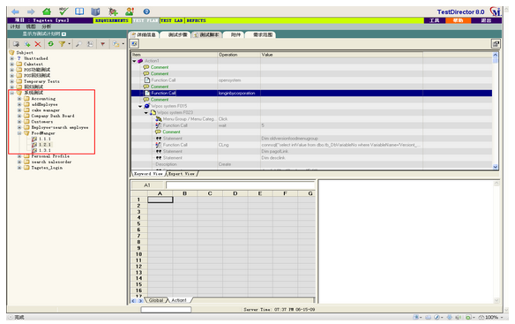Select the Global sheet tab in data table
515x324 pixels.
(156, 300)
